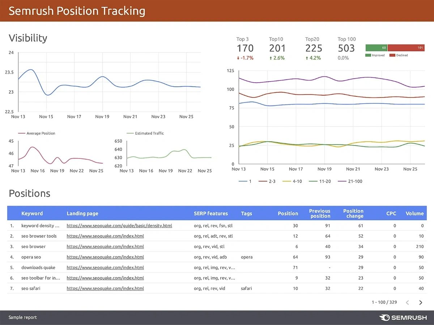This screenshot has width=434, height=325.
Task: Open landing page link for seo toolbar row
Action: coord(105,278)
